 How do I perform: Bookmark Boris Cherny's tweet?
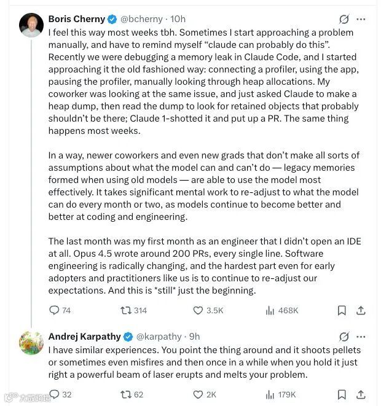(342, 310)
